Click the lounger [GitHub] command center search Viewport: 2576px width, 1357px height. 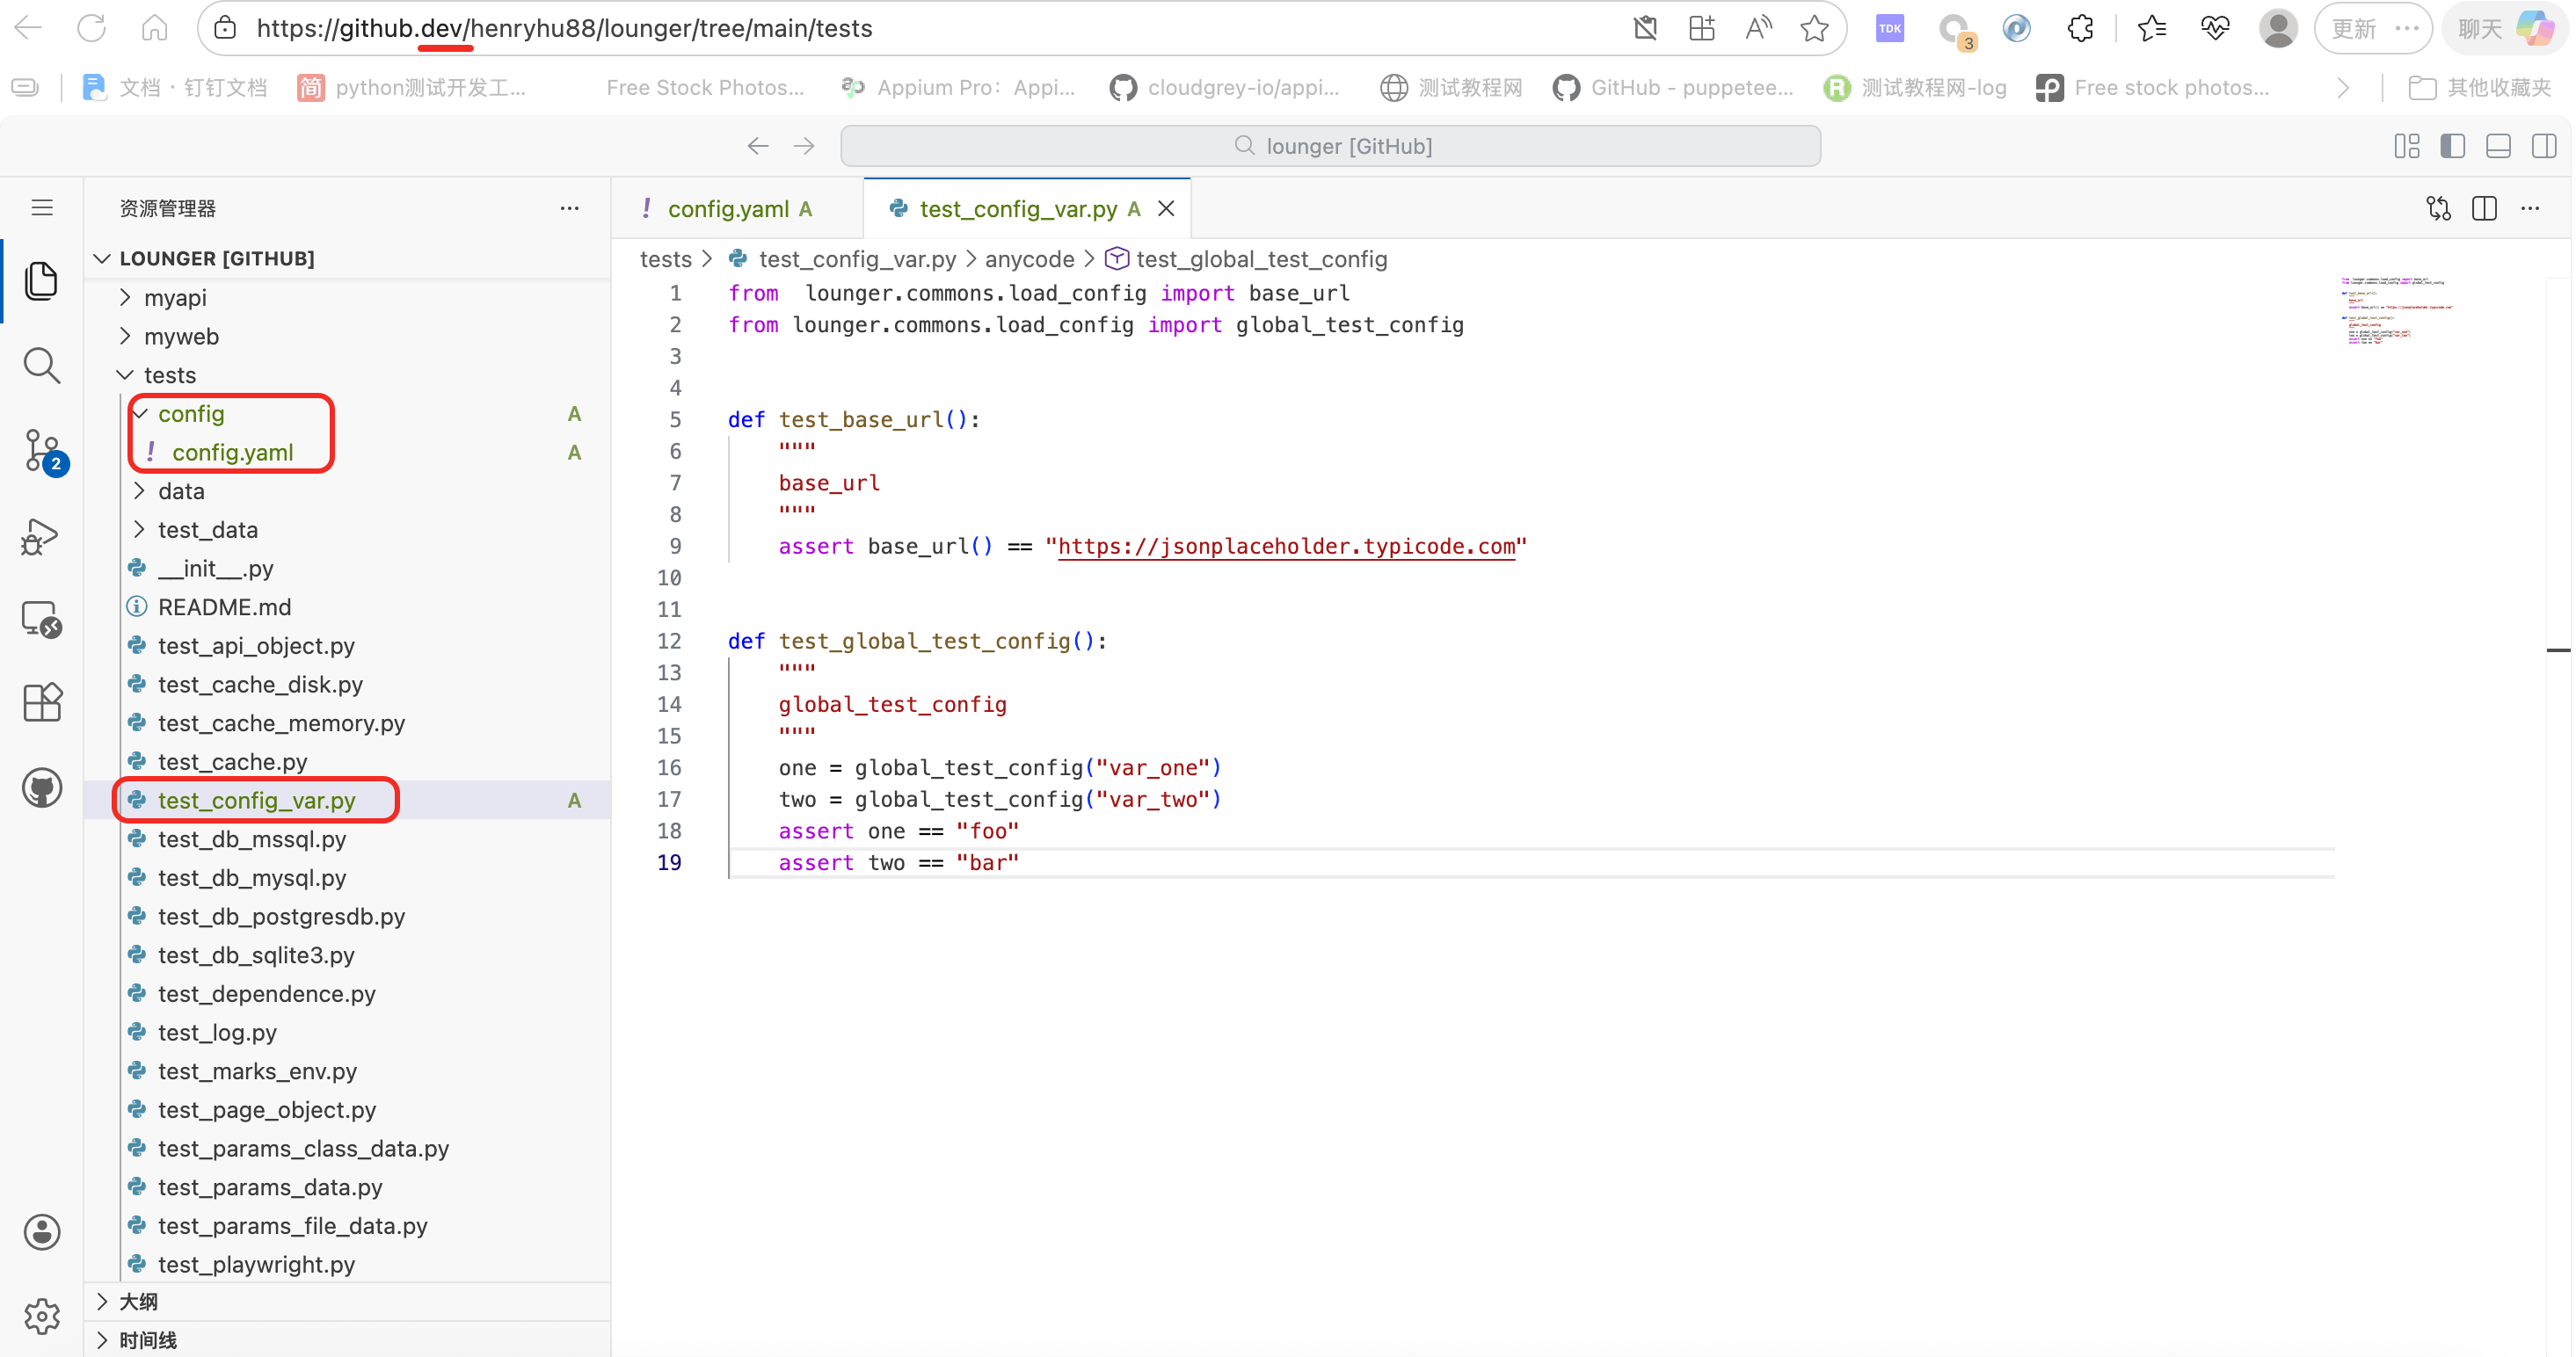[x=1330, y=146]
